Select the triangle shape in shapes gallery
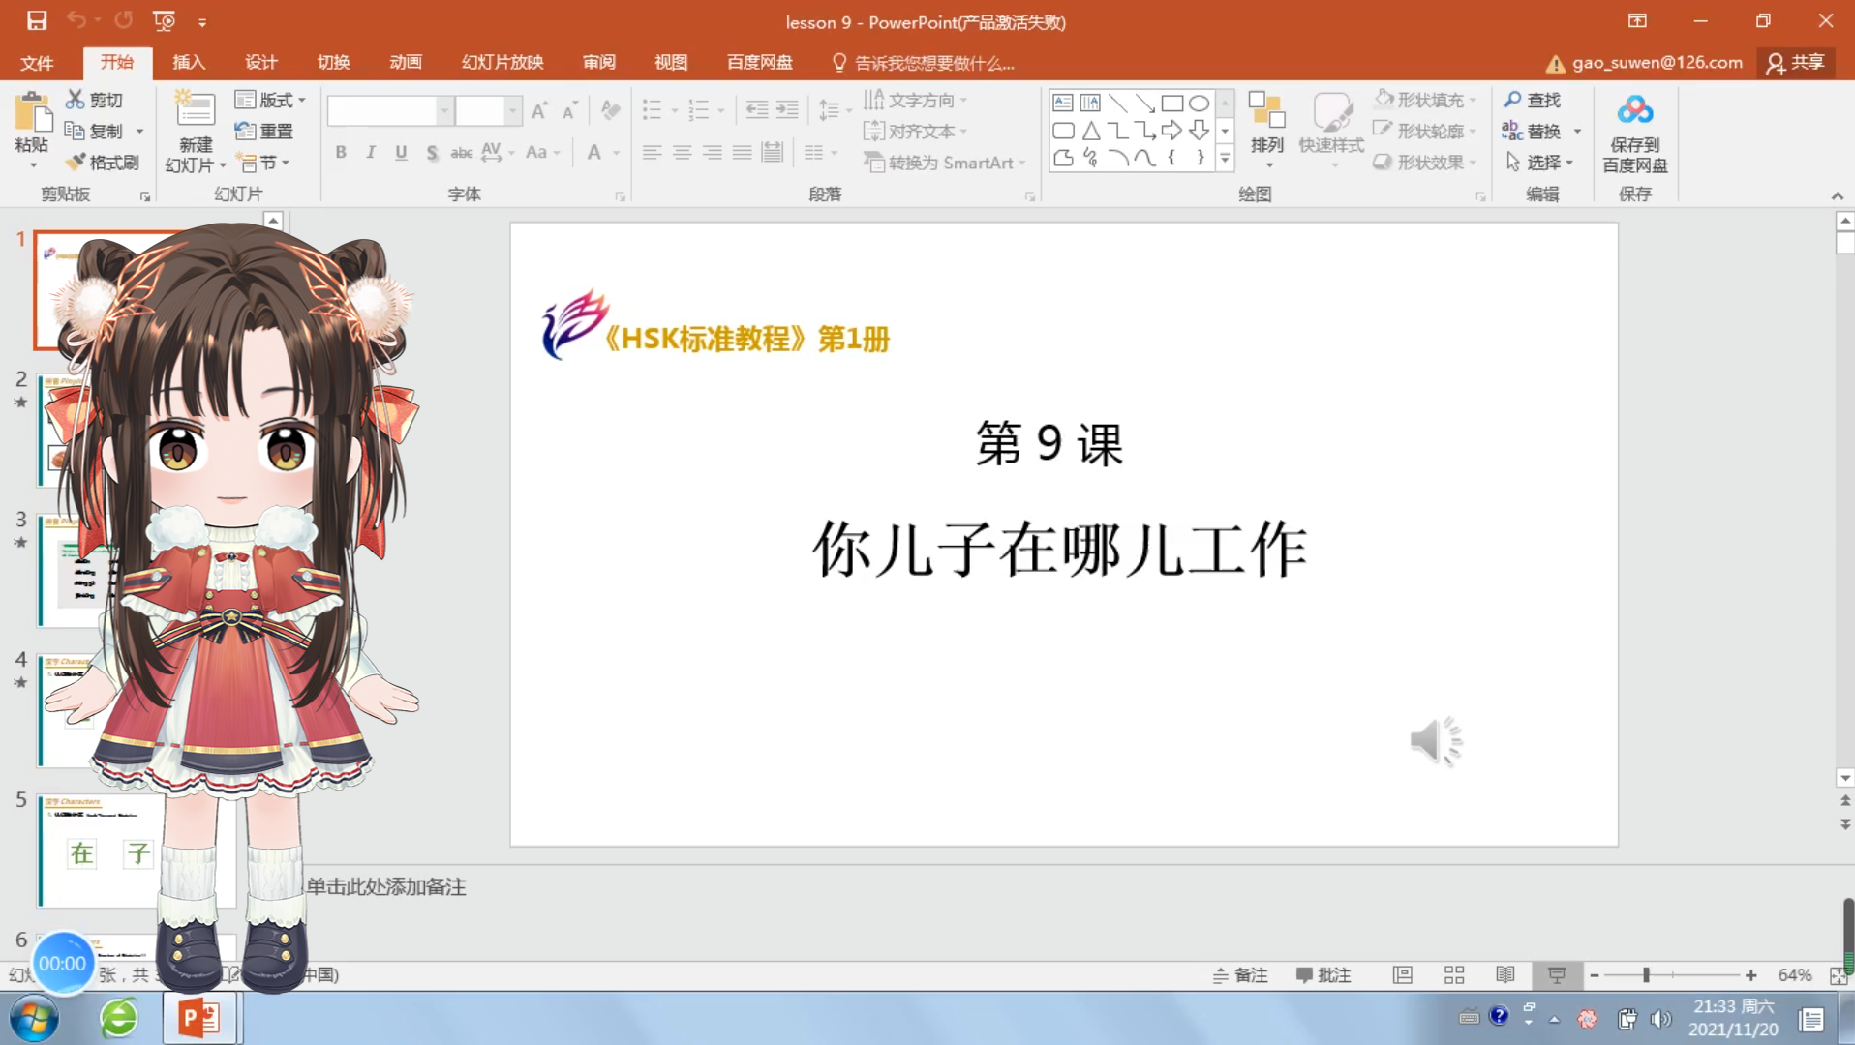1855x1045 pixels. coord(1091,131)
